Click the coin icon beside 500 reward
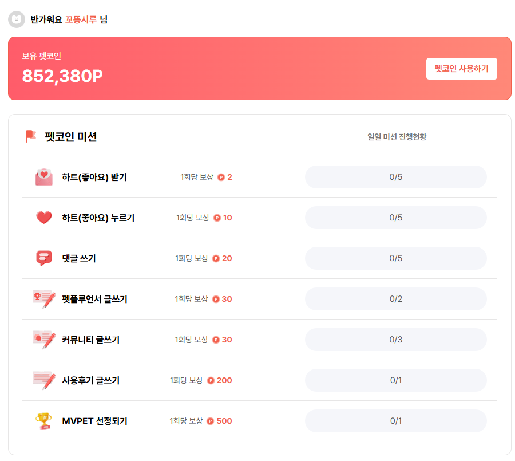Viewport: 515px width, 461px height. [211, 421]
